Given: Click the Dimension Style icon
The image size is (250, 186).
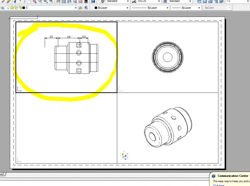Looking at the screenshot, I should (134, 1).
